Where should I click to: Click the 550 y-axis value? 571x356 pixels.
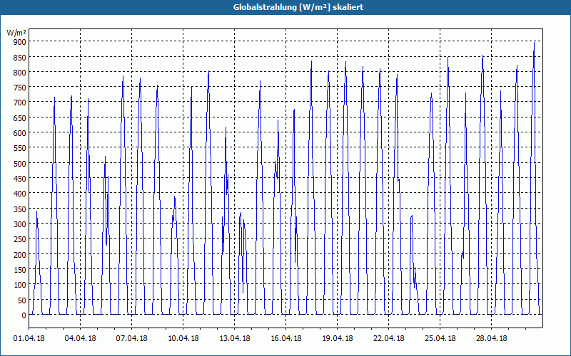click(x=20, y=148)
